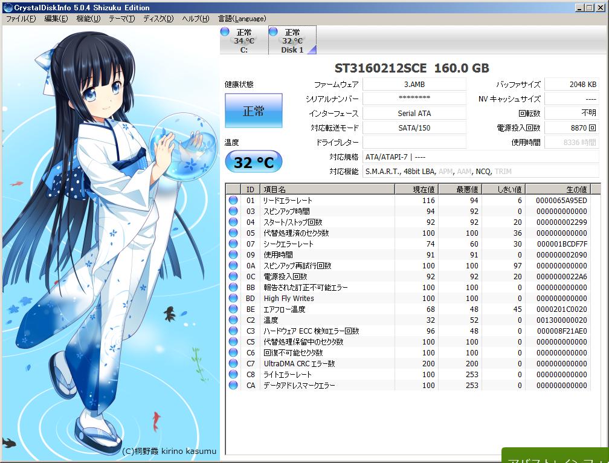Click the 項目名 column header
The width and height of the screenshot is (609, 463).
pos(327,189)
